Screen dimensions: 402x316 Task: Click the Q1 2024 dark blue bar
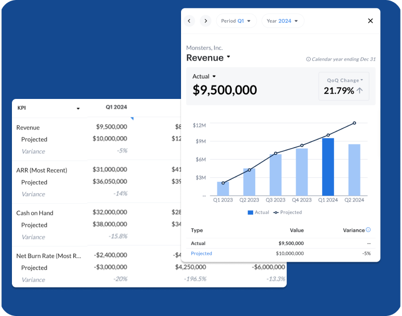click(x=328, y=167)
